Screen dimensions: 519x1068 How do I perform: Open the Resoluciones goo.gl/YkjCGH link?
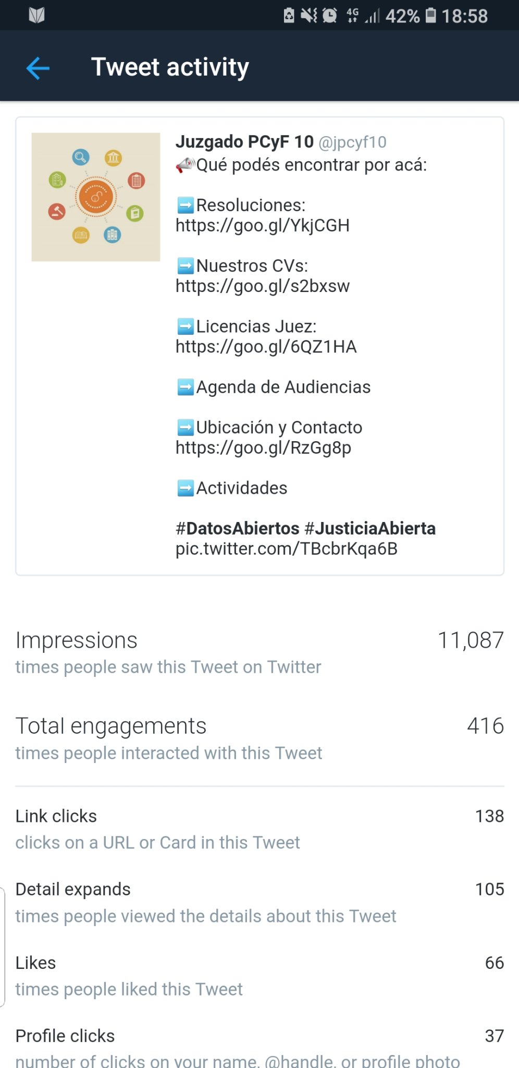[262, 226]
